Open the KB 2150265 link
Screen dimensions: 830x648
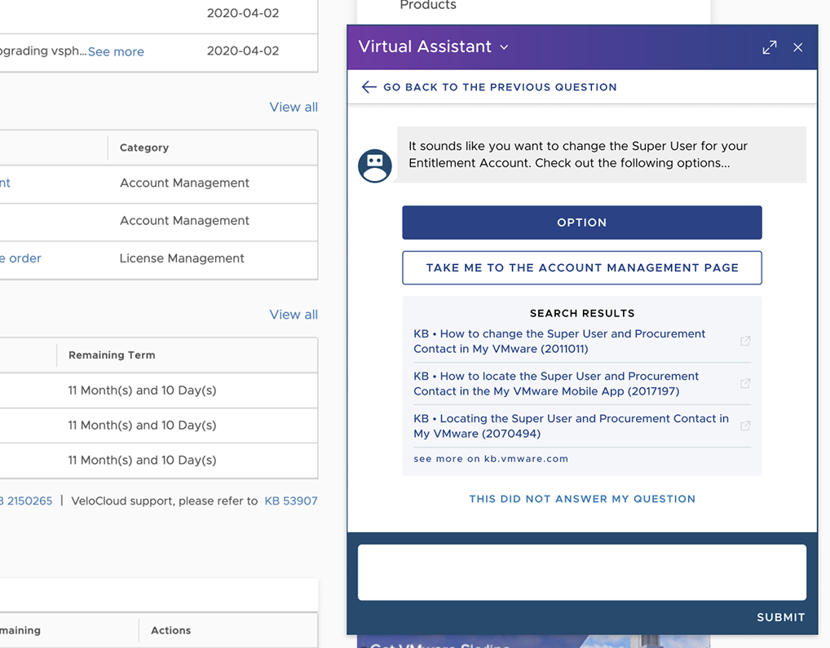coord(26,501)
